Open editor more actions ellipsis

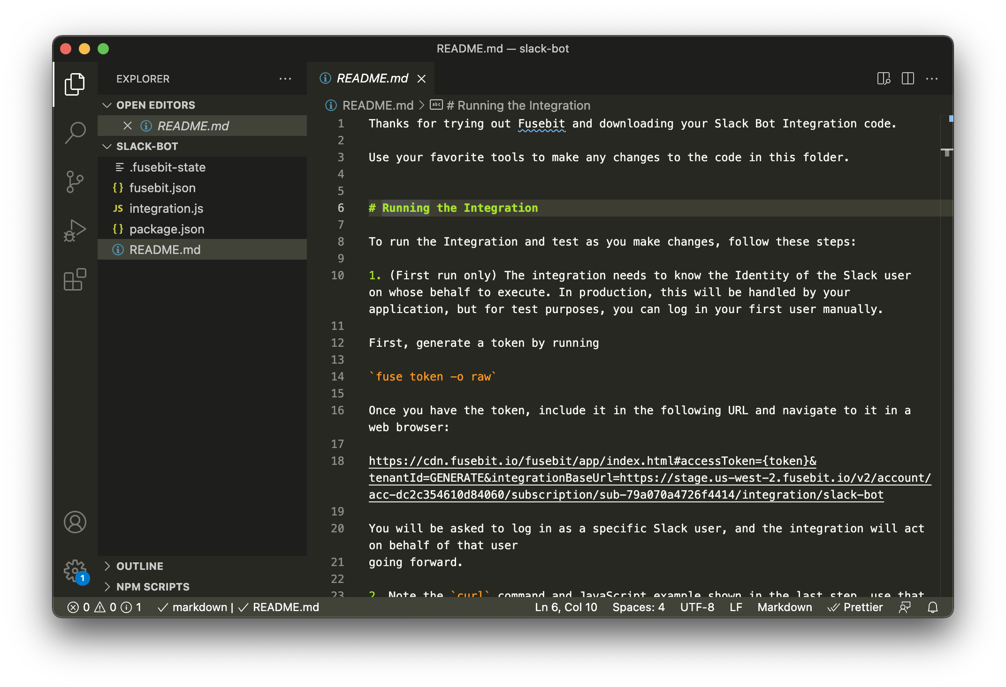pos(932,79)
